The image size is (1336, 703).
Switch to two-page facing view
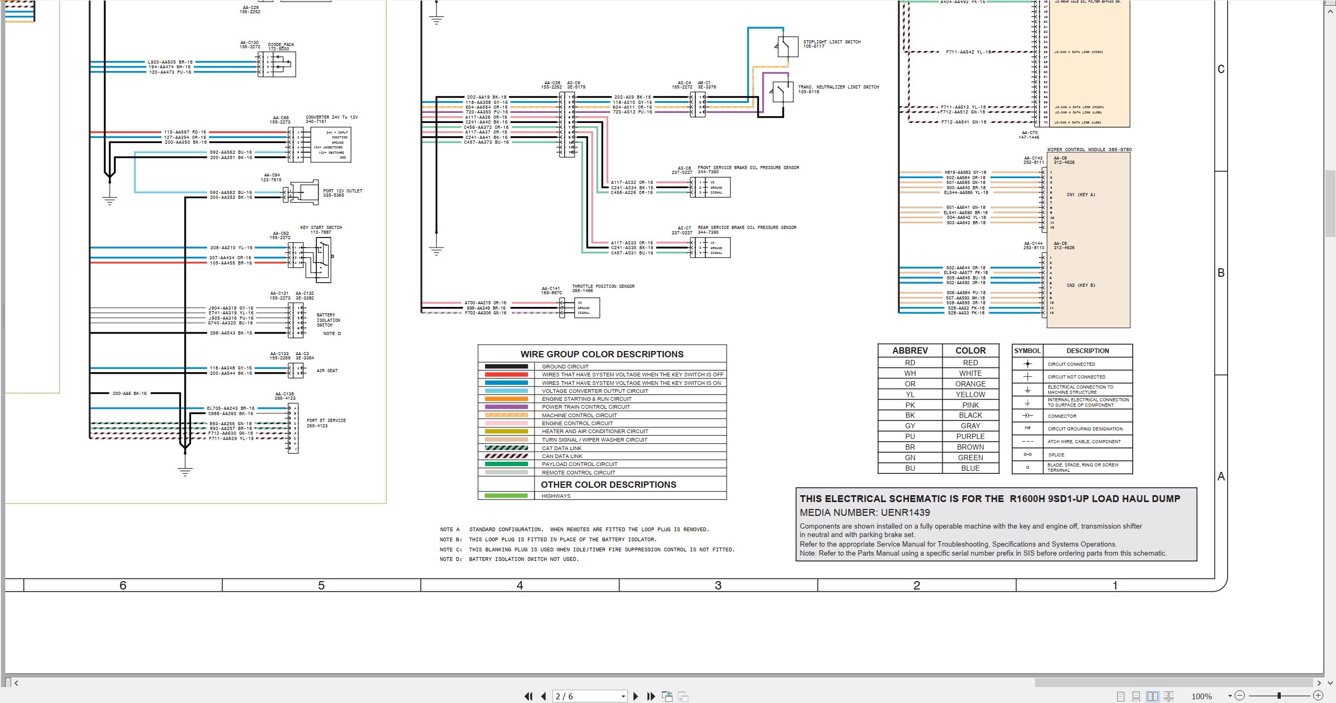point(1152,696)
